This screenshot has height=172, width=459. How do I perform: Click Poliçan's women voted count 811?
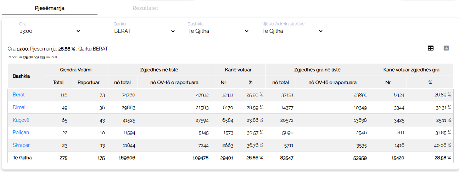(400, 133)
